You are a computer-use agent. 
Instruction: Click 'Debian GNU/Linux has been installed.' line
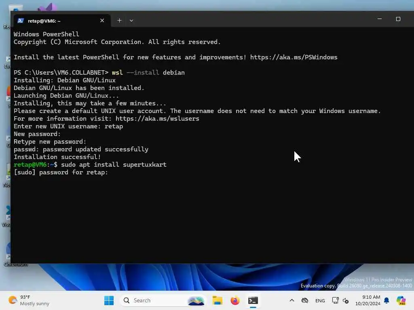[x=79, y=88]
